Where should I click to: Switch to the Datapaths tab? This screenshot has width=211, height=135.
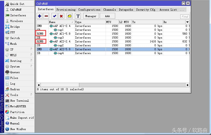(126, 10)
